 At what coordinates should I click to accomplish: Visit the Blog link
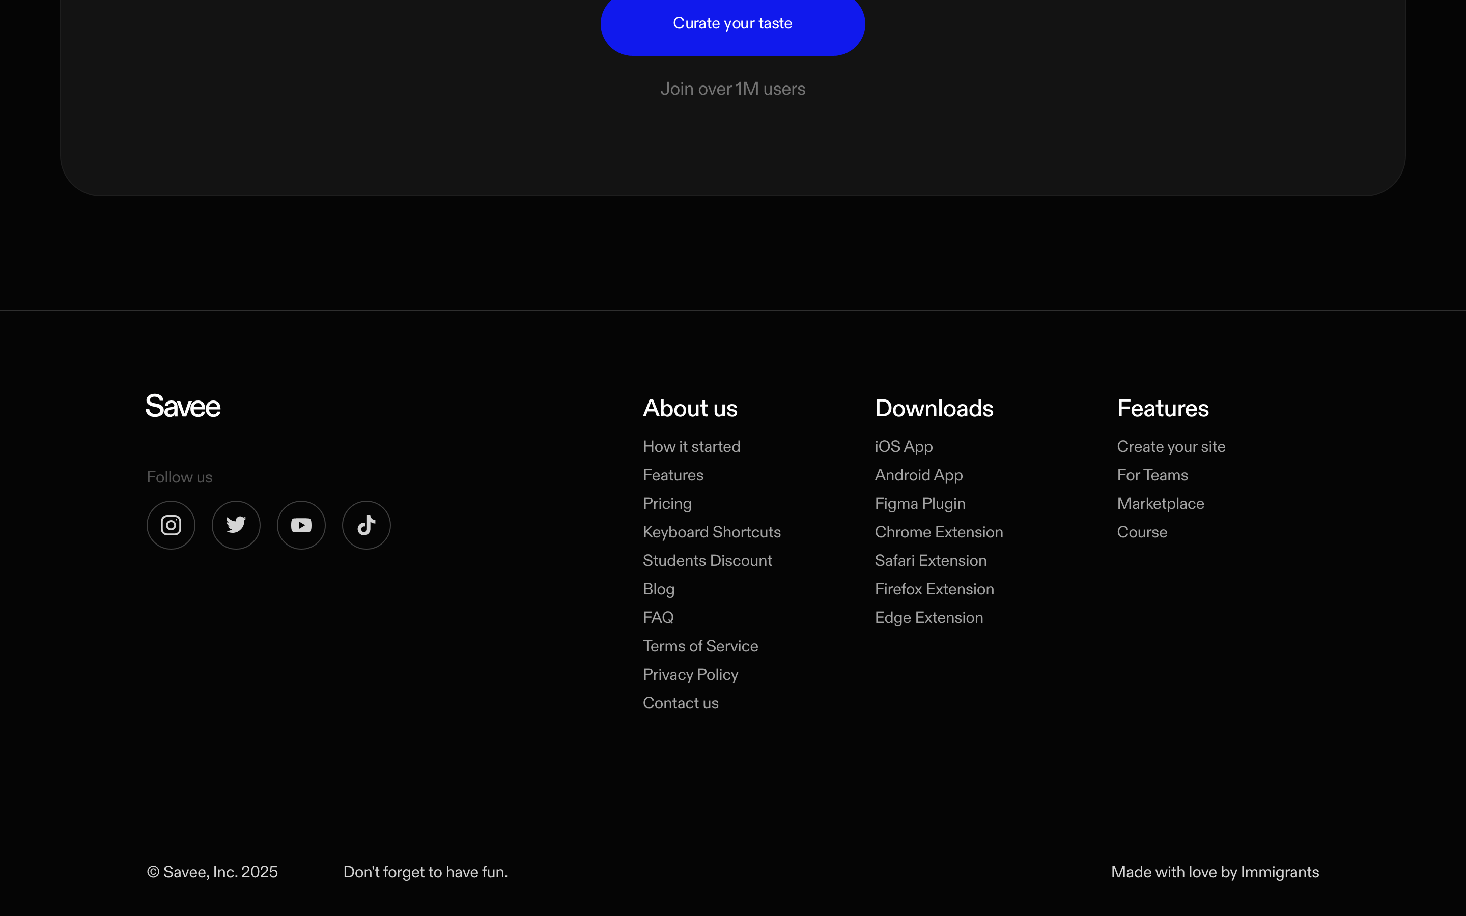(x=659, y=589)
